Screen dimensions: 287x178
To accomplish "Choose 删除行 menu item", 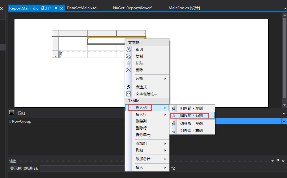I will (147, 128).
